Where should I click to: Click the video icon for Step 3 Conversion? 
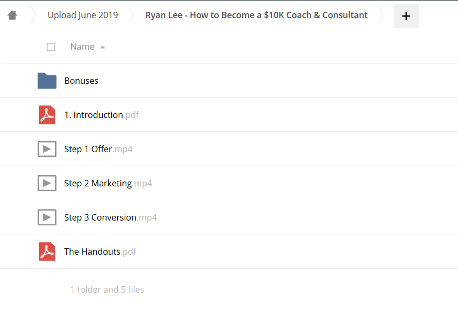coord(47,217)
